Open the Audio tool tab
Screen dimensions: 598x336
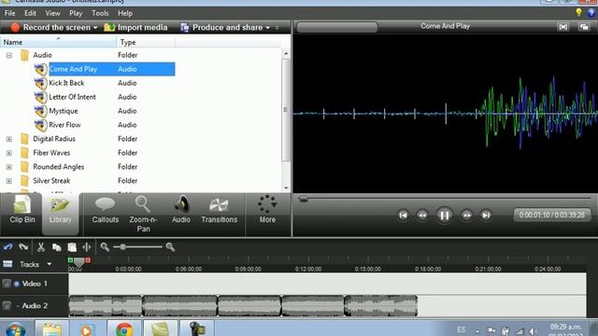[181, 210]
